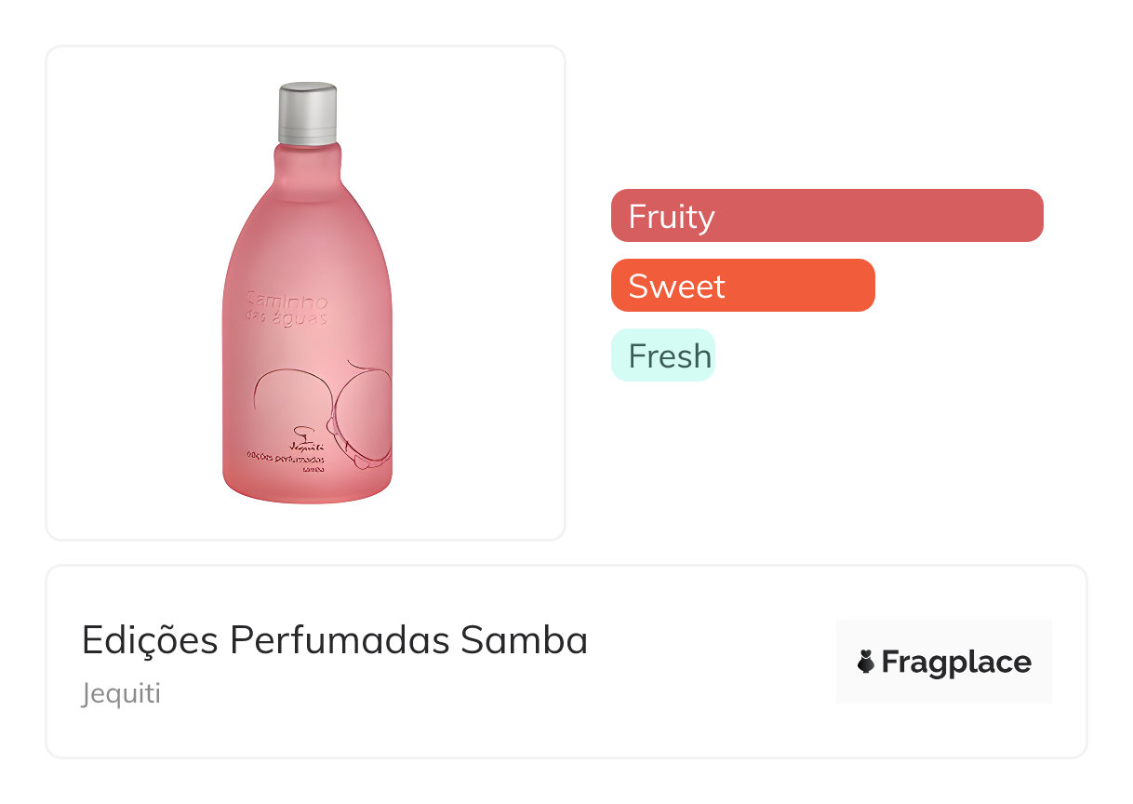This screenshot has width=1133, height=804.
Task: Click the word "Edições" in product title
Action: click(149, 640)
